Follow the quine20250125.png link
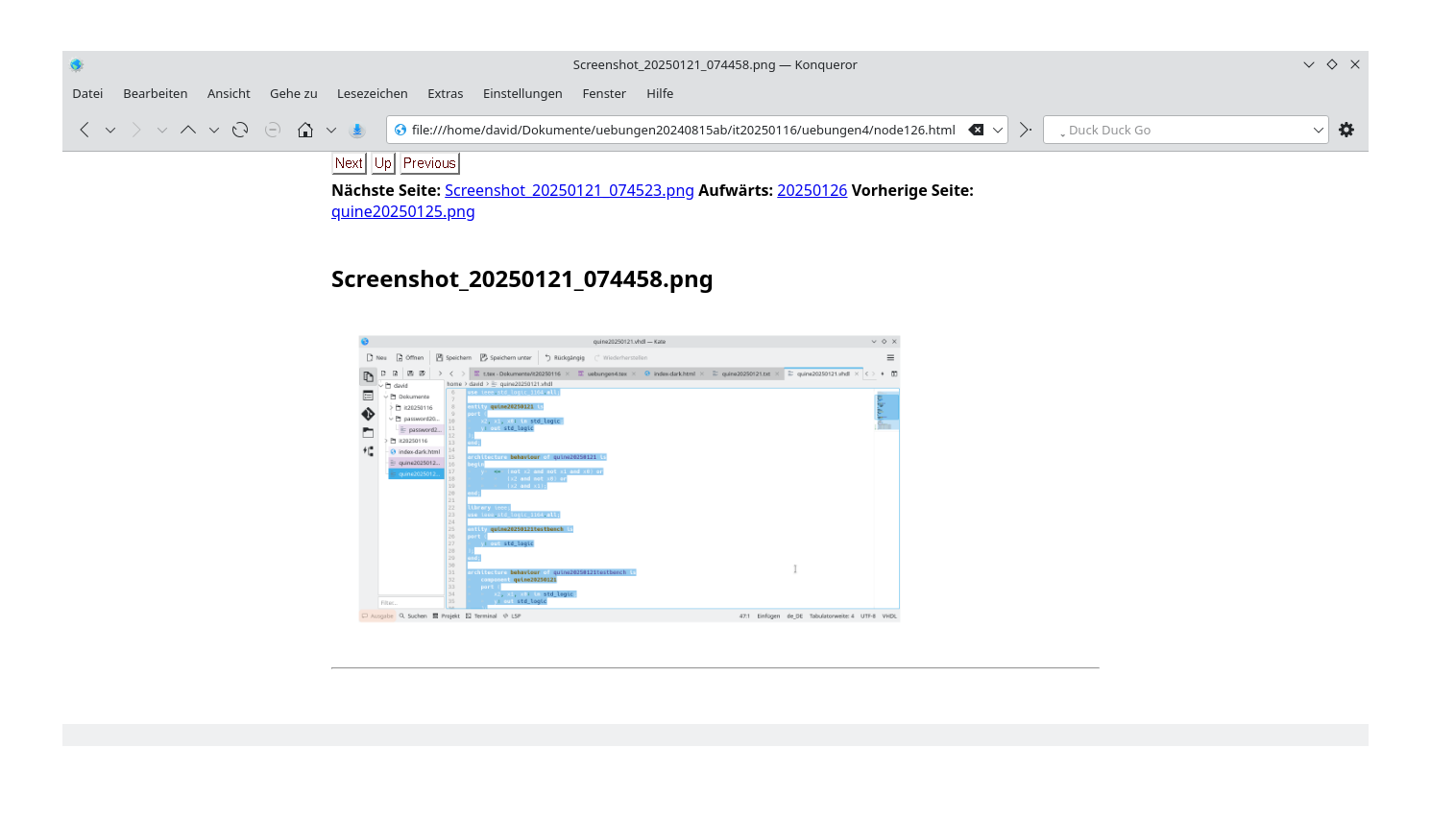 (402, 211)
